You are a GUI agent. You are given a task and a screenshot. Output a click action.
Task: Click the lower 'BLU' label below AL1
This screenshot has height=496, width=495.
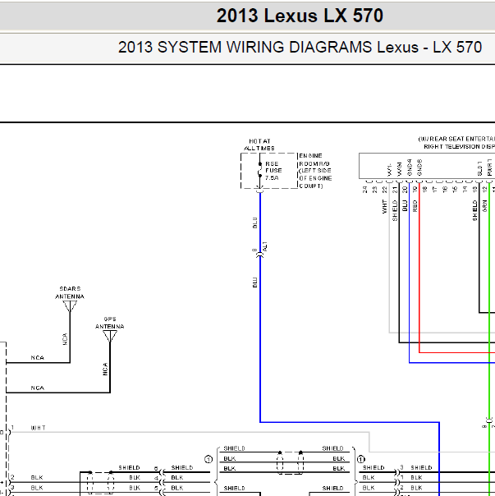point(255,282)
